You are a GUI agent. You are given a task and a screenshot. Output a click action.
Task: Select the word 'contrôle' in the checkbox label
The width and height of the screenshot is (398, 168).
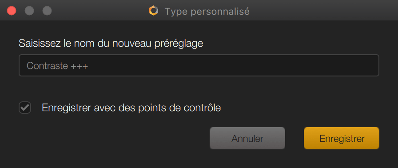click(202, 108)
